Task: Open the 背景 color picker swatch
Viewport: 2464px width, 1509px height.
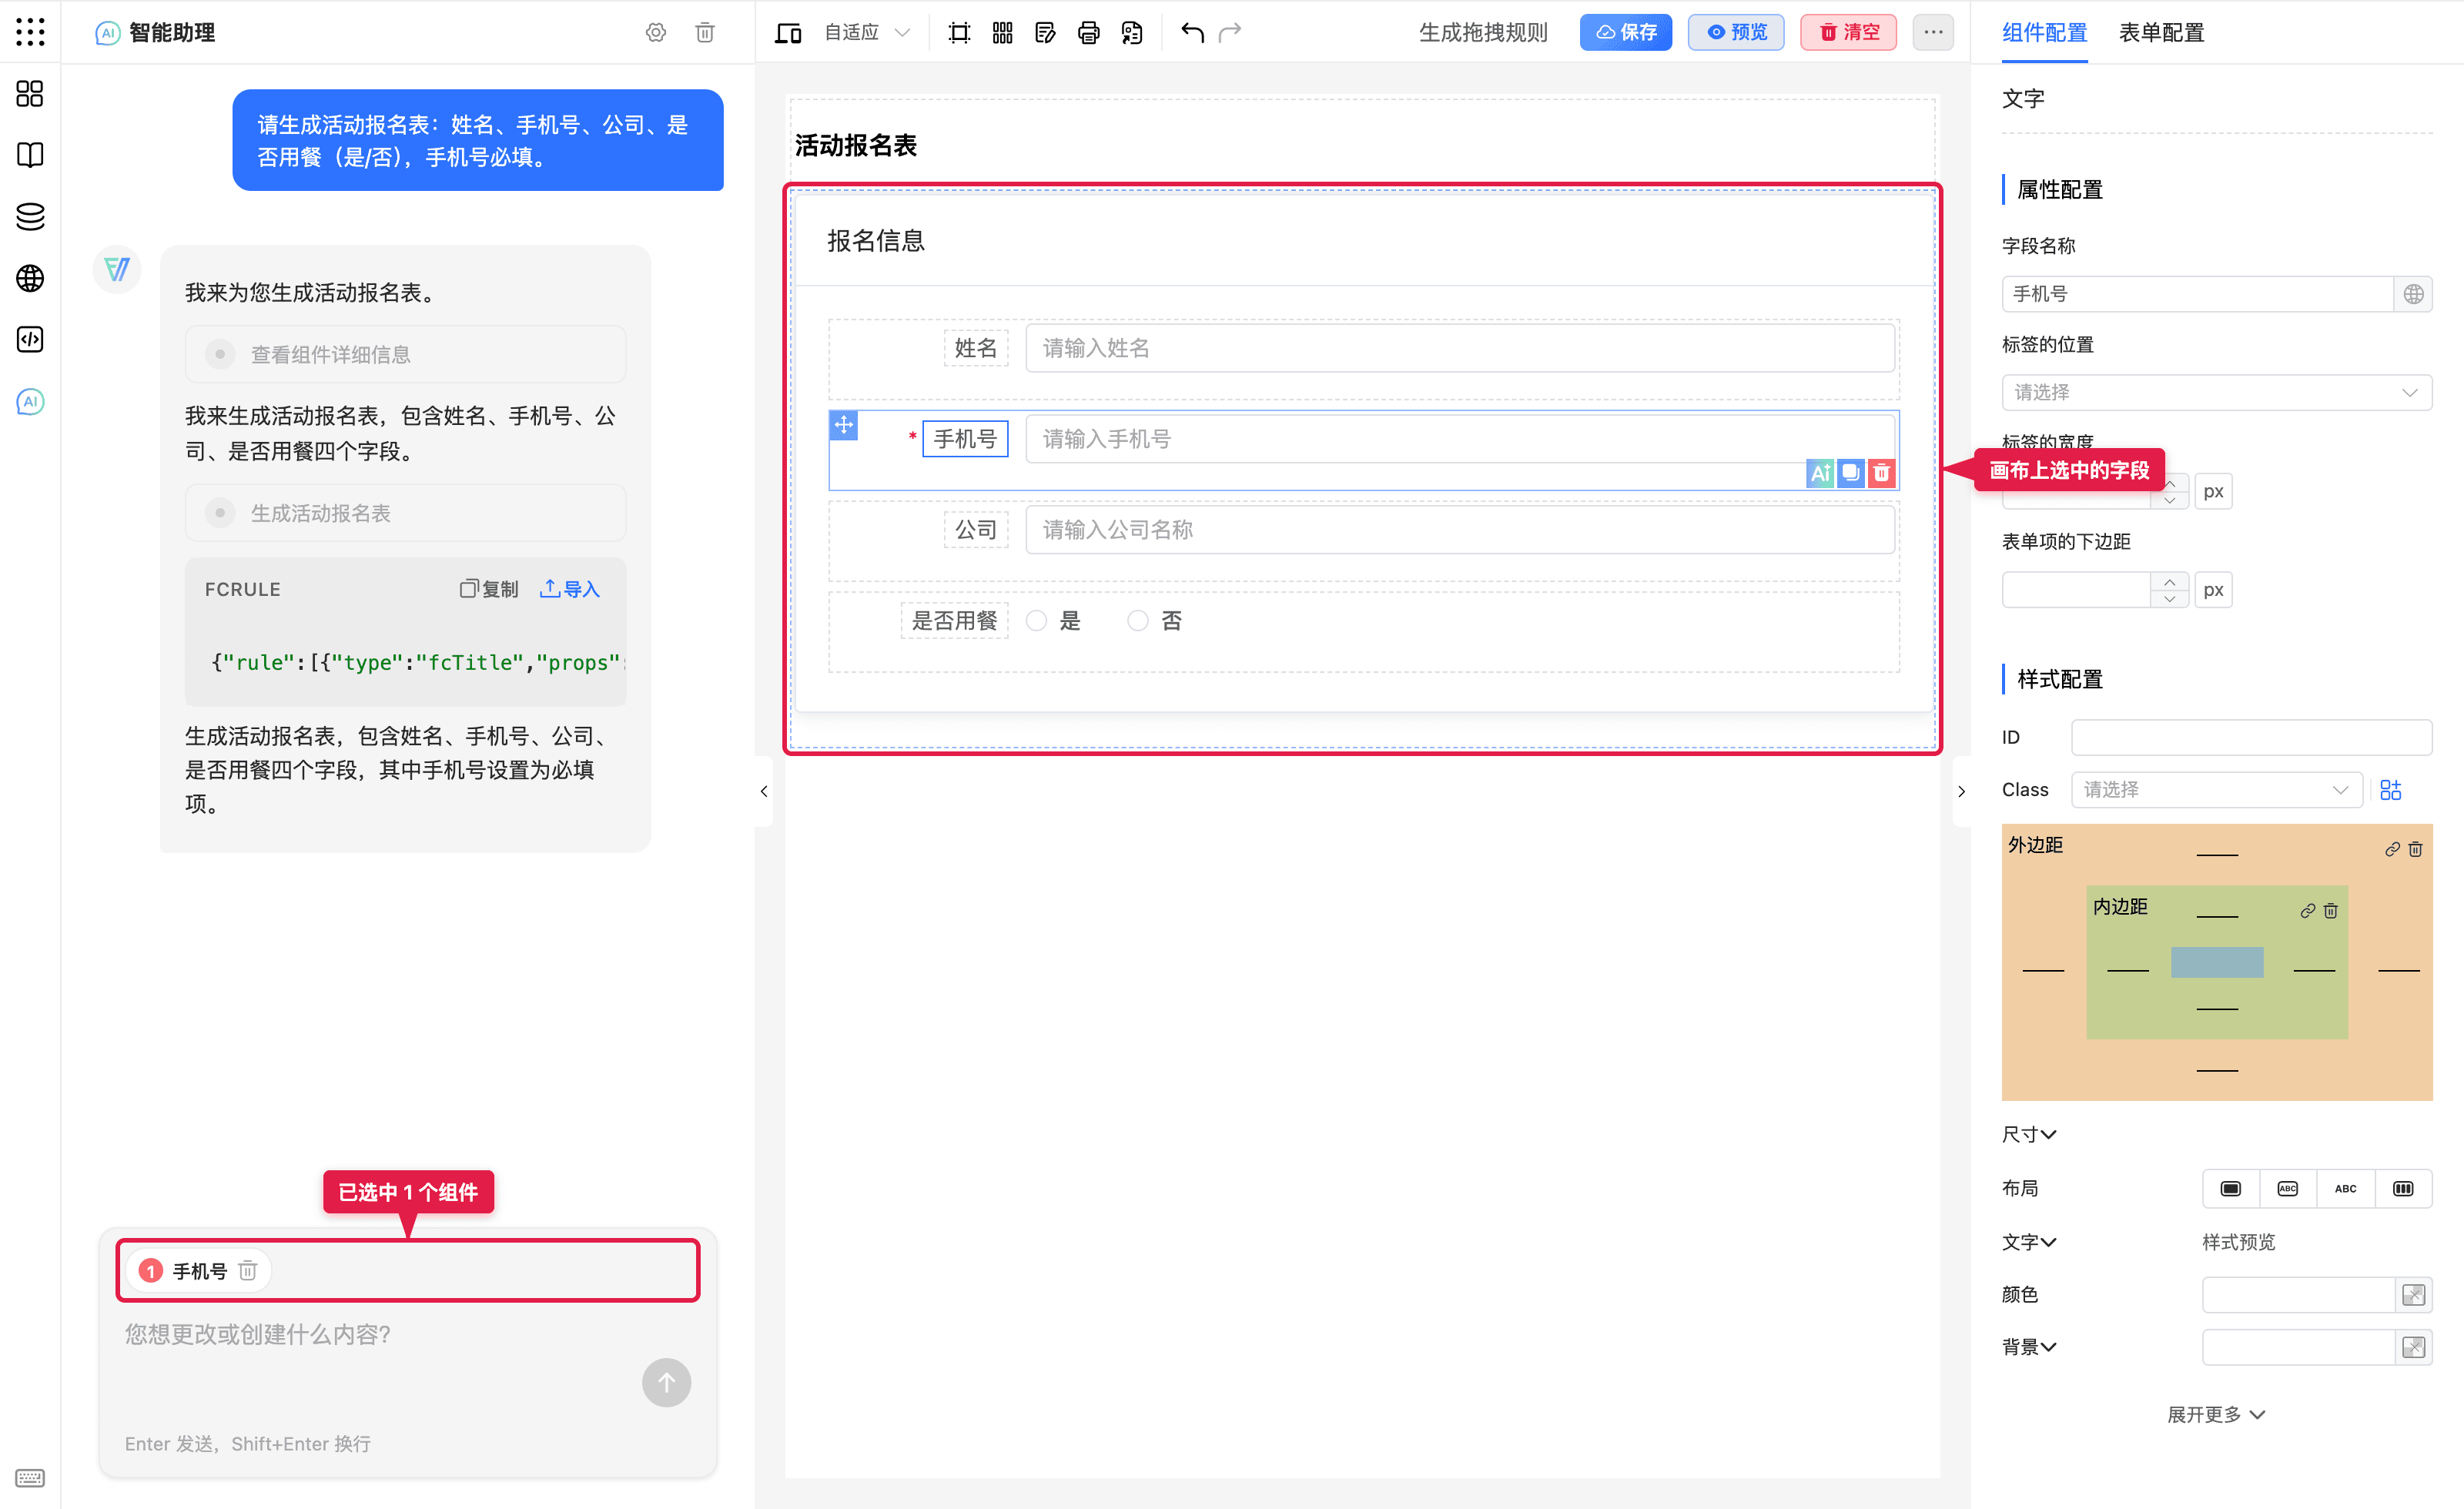Action: pos(2413,1347)
